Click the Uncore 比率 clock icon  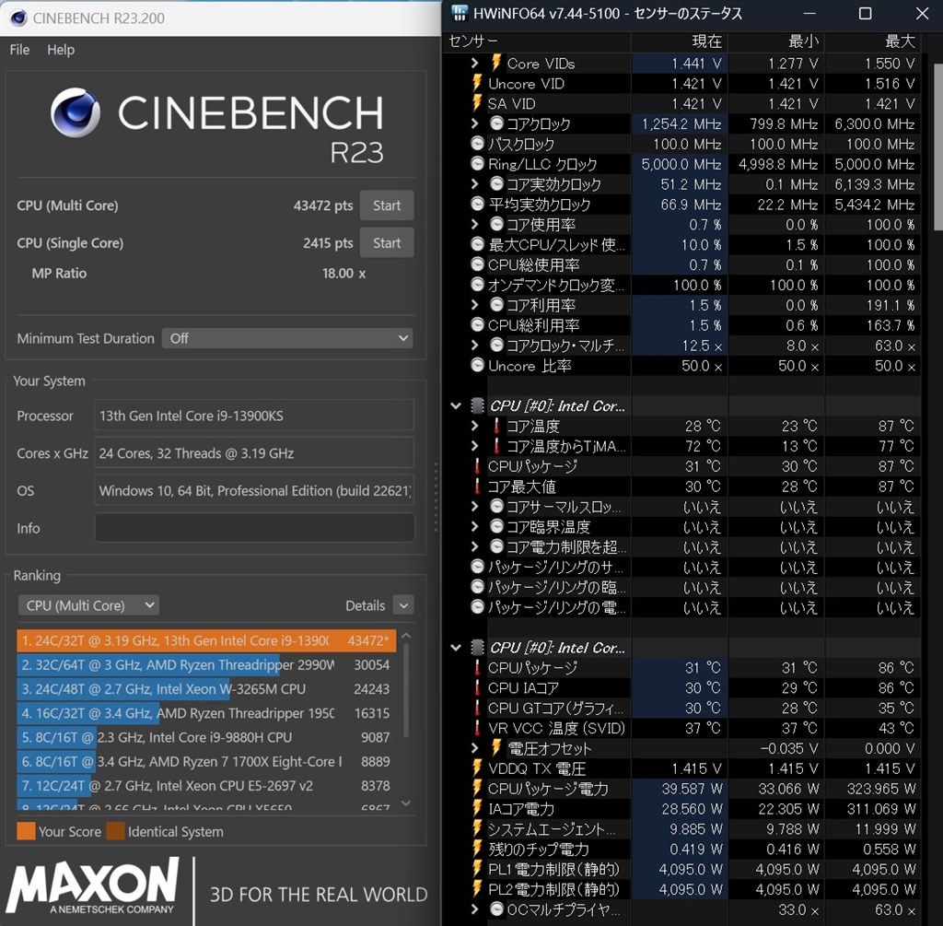pos(478,365)
